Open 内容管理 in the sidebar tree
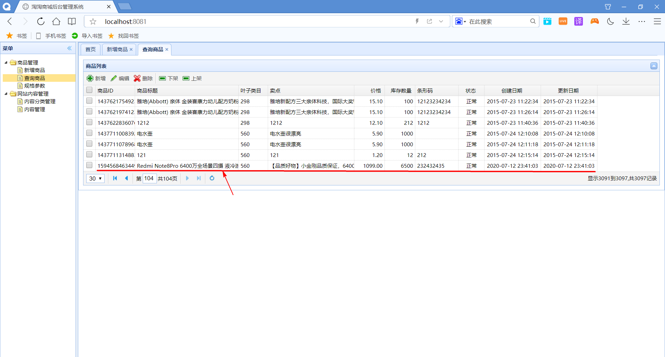Image resolution: width=665 pixels, height=357 pixels. 35,110
